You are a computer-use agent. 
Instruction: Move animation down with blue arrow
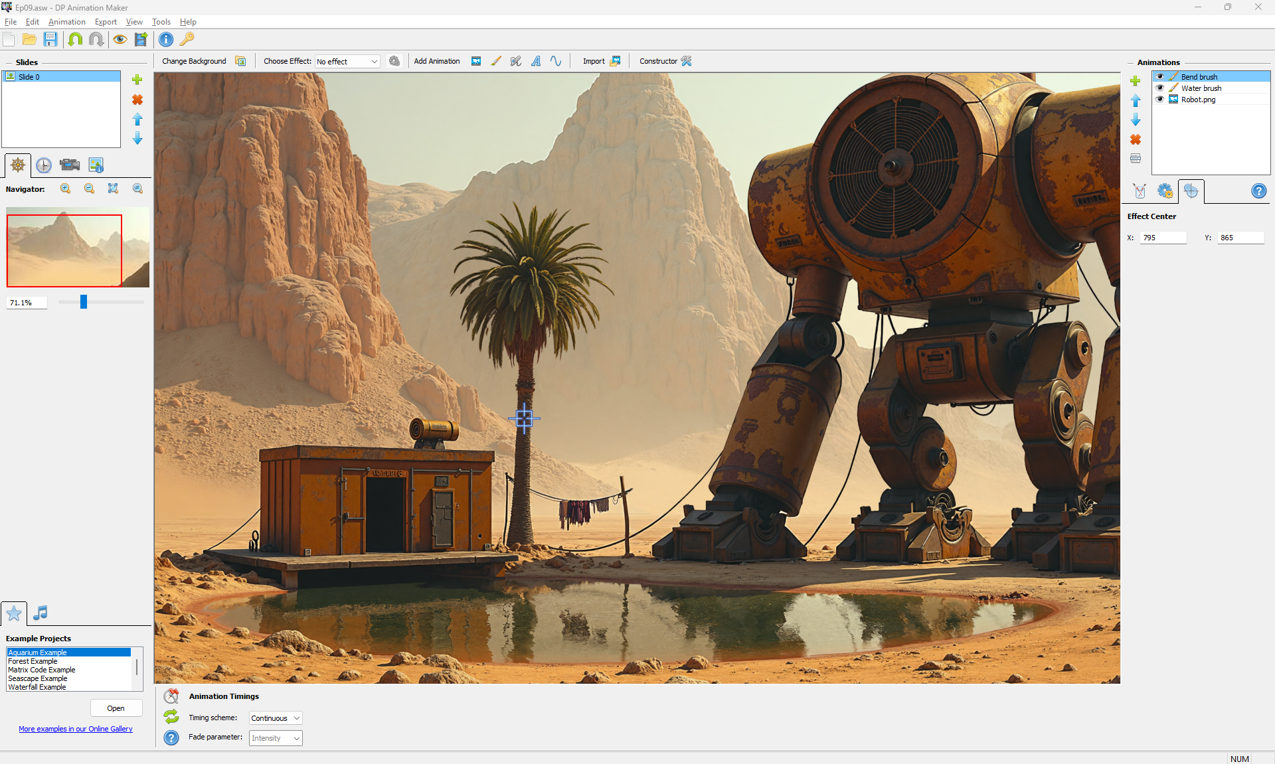click(x=1136, y=120)
